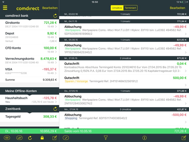The width and height of the screenshot is (189, 142).
Task: Tap the Depot Verlust -1,88 € line
Action: coord(31,41)
